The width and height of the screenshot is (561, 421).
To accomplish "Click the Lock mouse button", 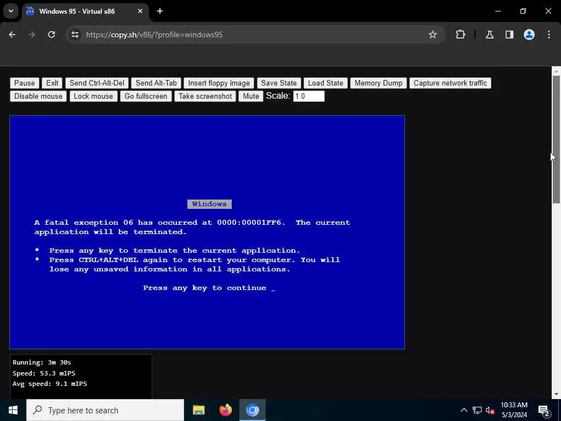I will pos(93,96).
